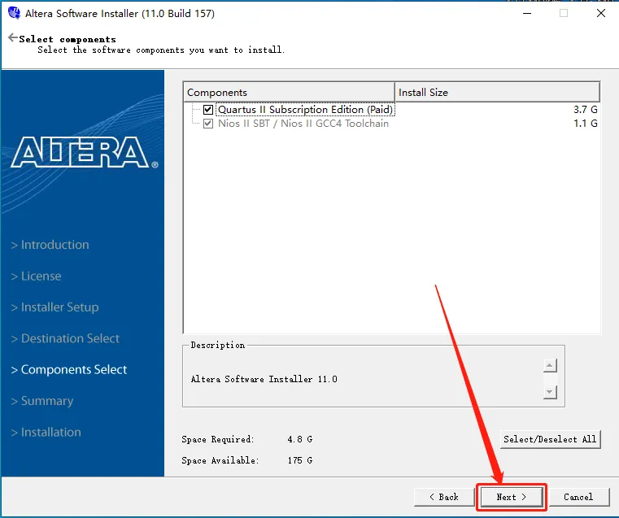Minimize the installer window

(527, 13)
